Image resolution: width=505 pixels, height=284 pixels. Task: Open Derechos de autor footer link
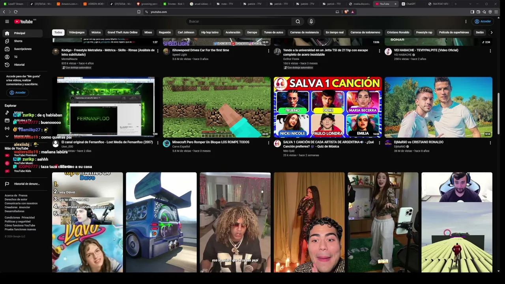pos(16,200)
